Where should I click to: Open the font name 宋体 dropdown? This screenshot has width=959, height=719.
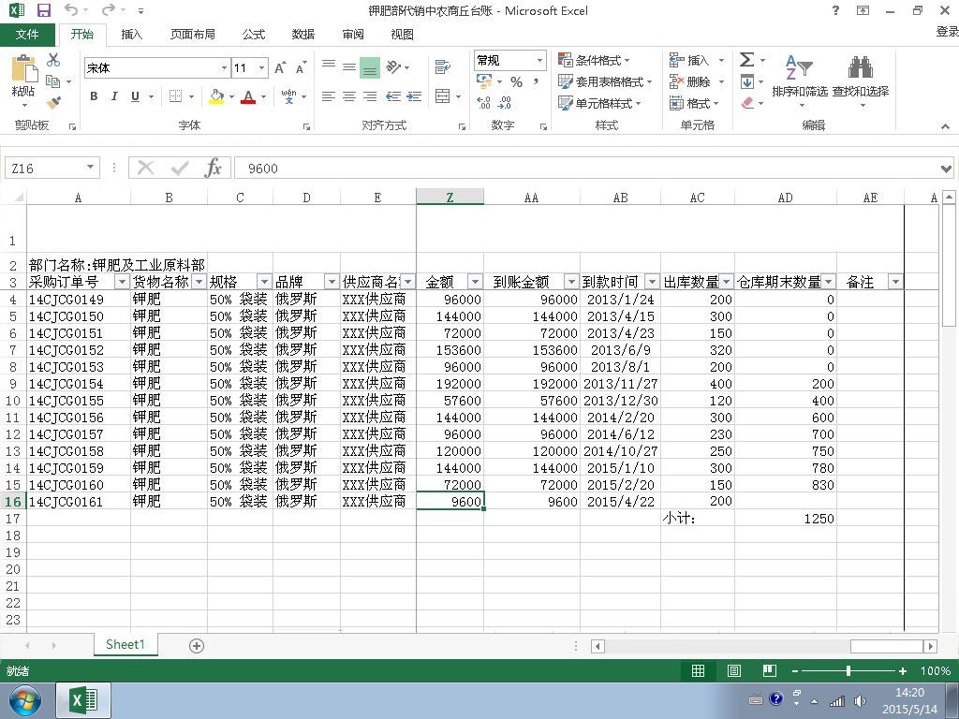224,67
